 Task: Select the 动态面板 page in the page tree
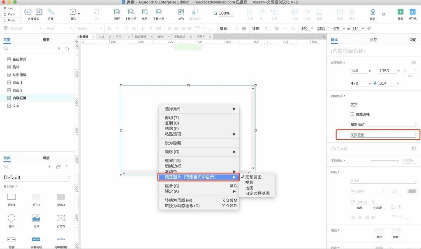coord(19,75)
